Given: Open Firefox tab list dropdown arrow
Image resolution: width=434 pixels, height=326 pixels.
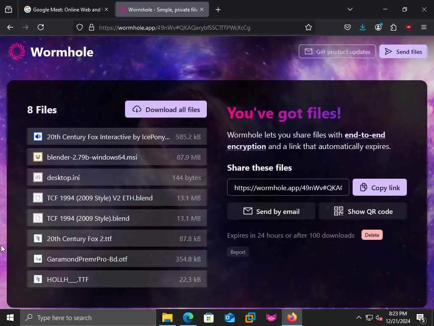Looking at the screenshot, I should [350, 9].
